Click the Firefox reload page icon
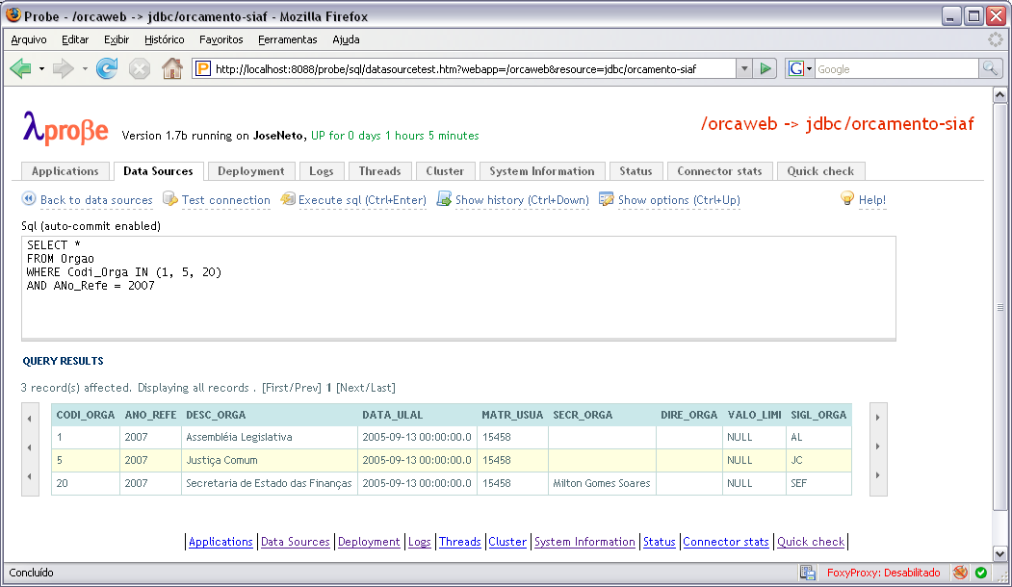 pos(107,68)
